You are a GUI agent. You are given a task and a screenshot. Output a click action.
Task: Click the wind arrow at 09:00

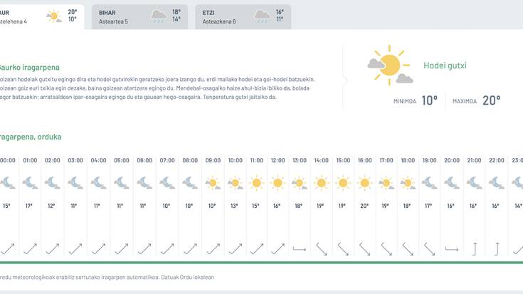click(213, 249)
